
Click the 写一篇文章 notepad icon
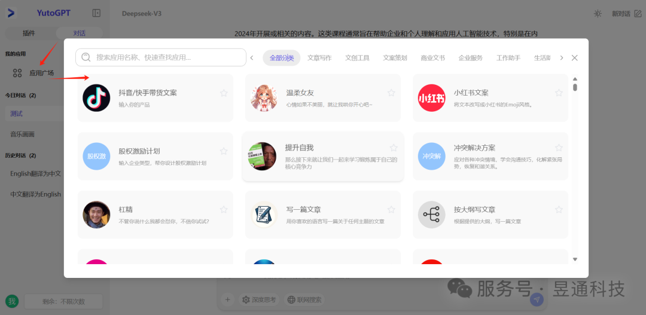tap(264, 215)
